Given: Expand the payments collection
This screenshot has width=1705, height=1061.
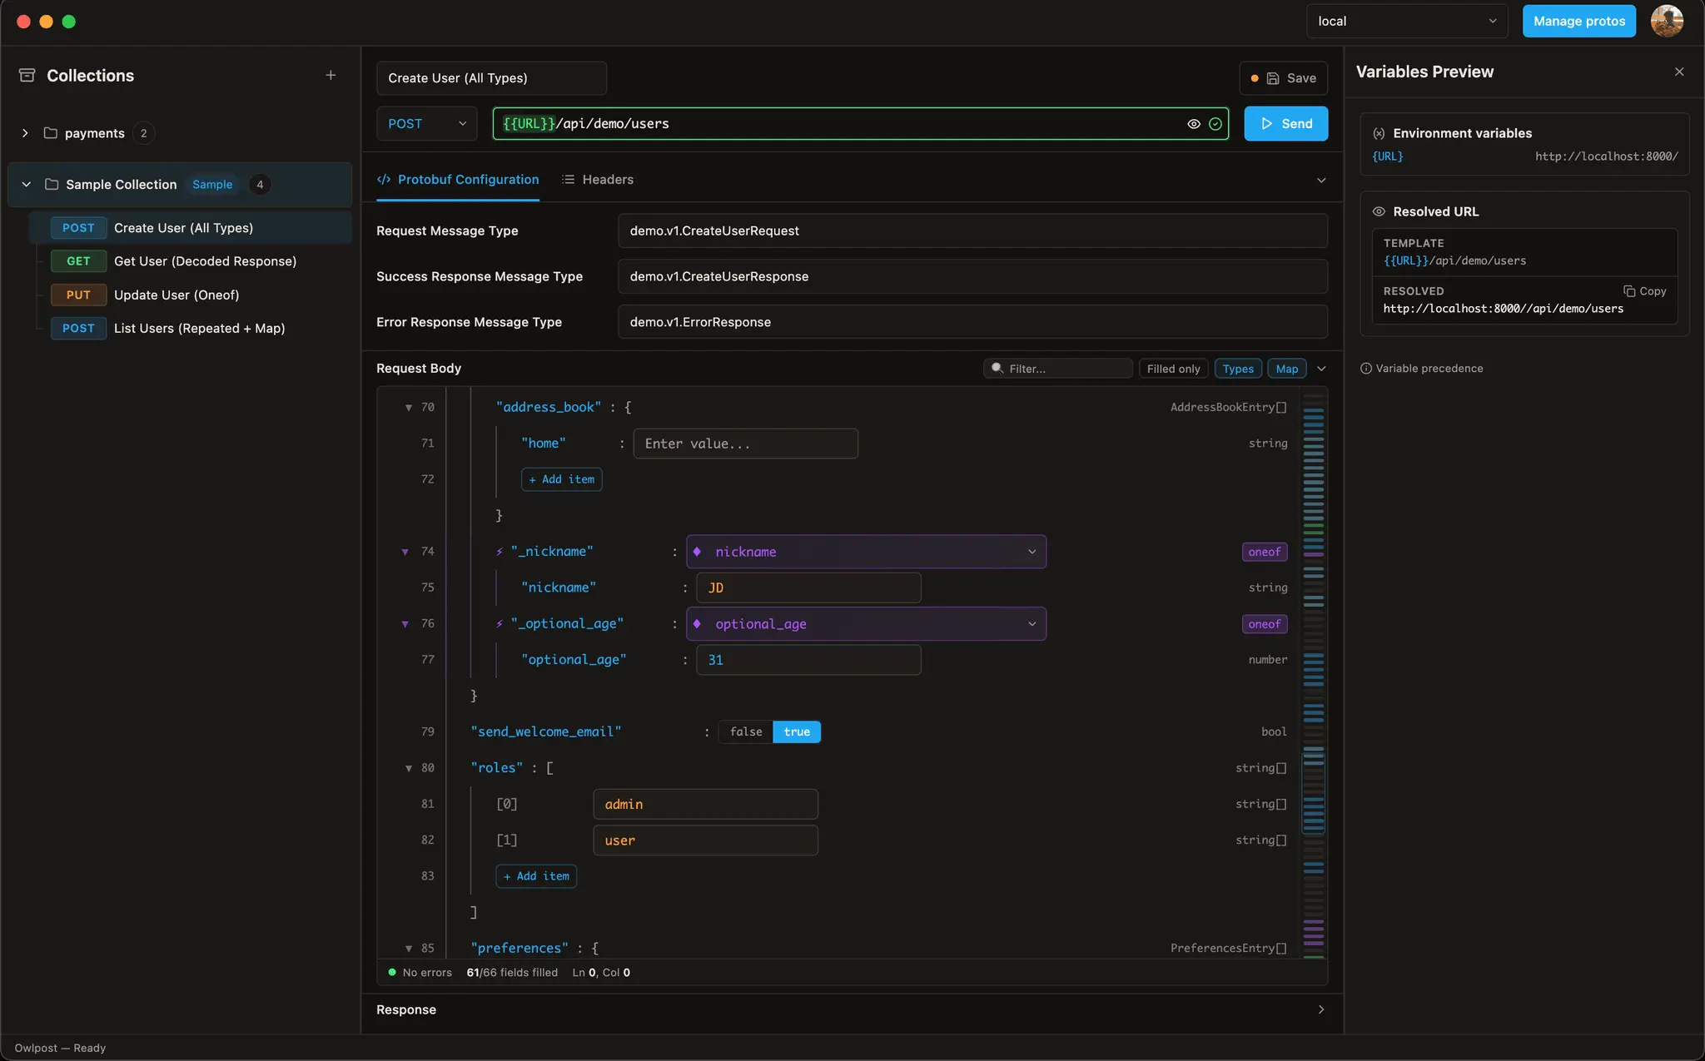Looking at the screenshot, I should [x=25, y=133].
